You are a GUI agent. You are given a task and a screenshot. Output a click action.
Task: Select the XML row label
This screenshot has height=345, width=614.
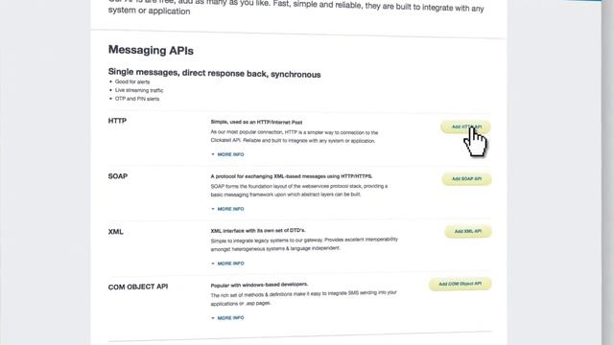[115, 232]
